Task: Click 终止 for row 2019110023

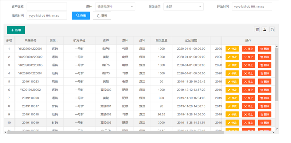Action: click(x=248, y=82)
